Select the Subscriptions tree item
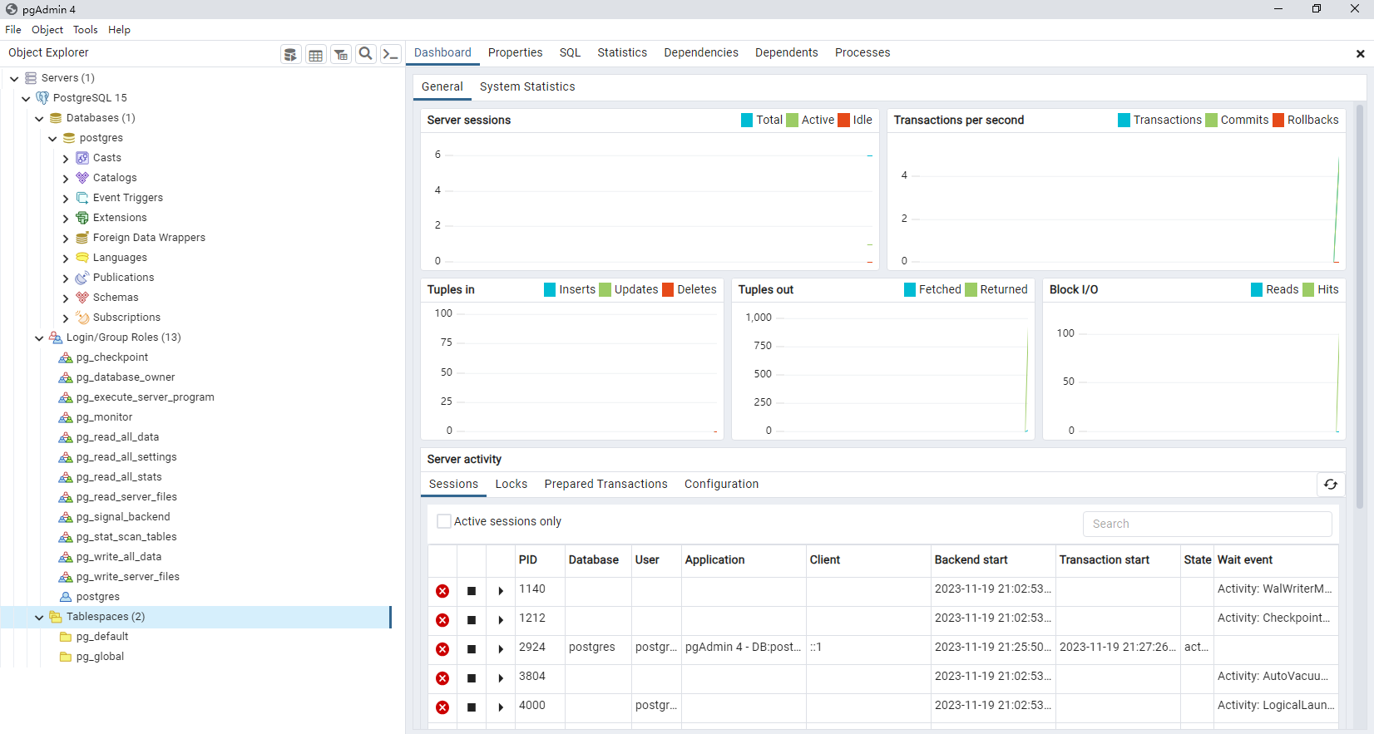 tap(126, 318)
